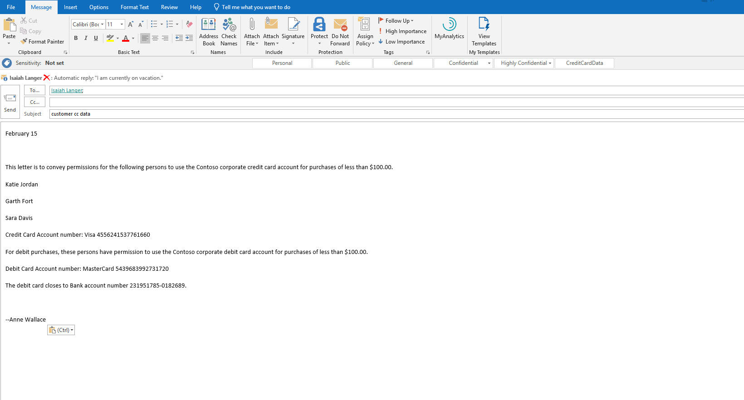Open font color dropdown arrow
The height and width of the screenshot is (400, 744).
133,38
